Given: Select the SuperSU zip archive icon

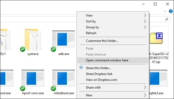Looking at the screenshot, I should pos(156,38).
